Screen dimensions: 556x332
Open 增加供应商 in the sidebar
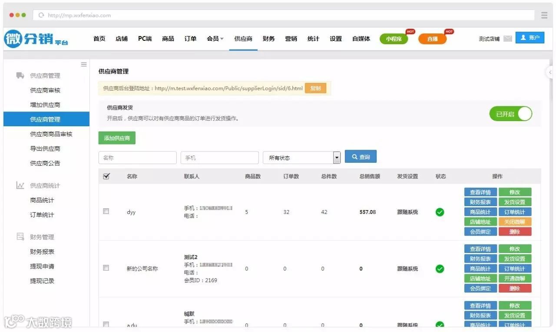(45, 105)
